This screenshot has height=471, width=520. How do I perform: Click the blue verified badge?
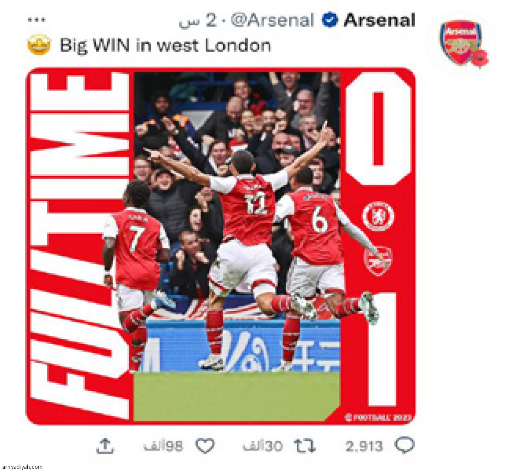(330, 20)
